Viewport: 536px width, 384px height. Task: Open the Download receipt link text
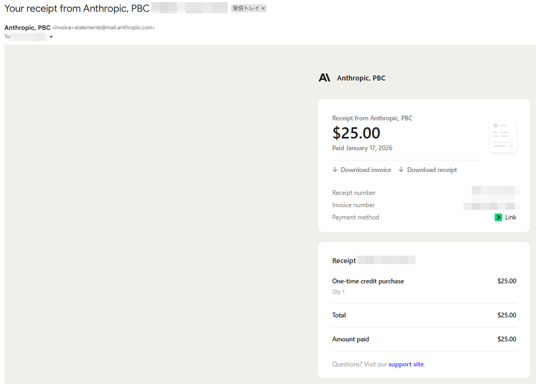pyautogui.click(x=432, y=170)
